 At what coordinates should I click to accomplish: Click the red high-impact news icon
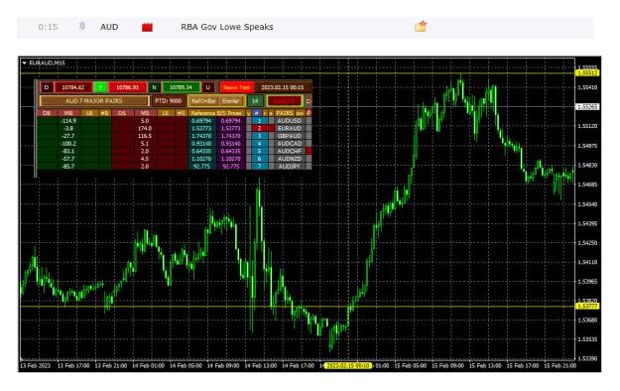[x=147, y=27]
